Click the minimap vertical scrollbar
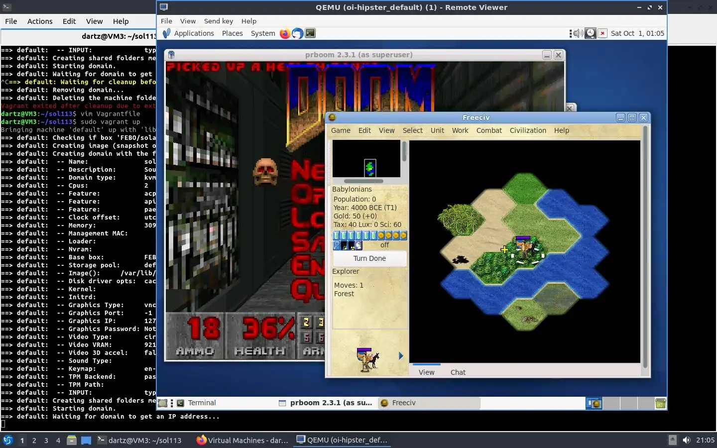 click(404, 151)
